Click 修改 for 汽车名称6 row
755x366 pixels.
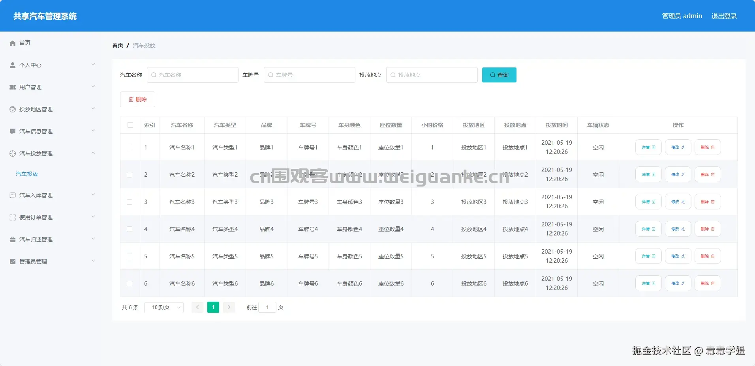(678, 283)
